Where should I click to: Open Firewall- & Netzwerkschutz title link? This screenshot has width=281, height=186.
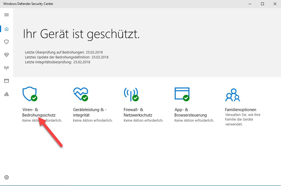point(138,112)
